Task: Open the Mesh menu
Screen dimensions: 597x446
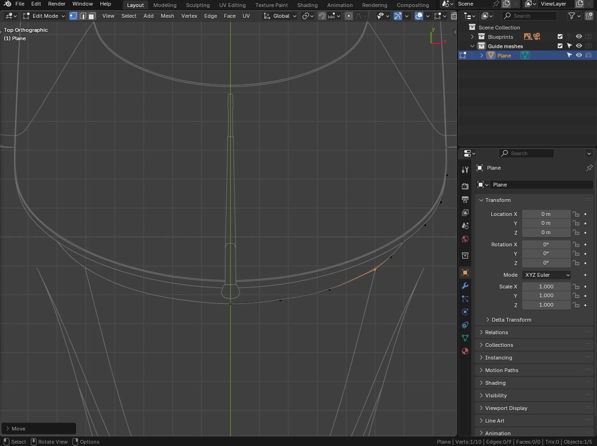Action: [167, 16]
